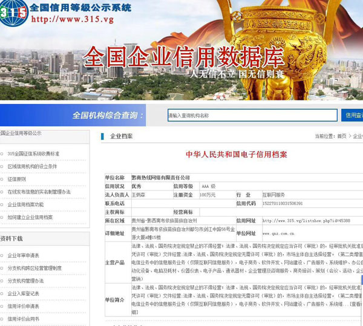Viewport: 363px width, 326px height.
Task: Click 首页 in the breadcrumb path
Action: (342, 136)
